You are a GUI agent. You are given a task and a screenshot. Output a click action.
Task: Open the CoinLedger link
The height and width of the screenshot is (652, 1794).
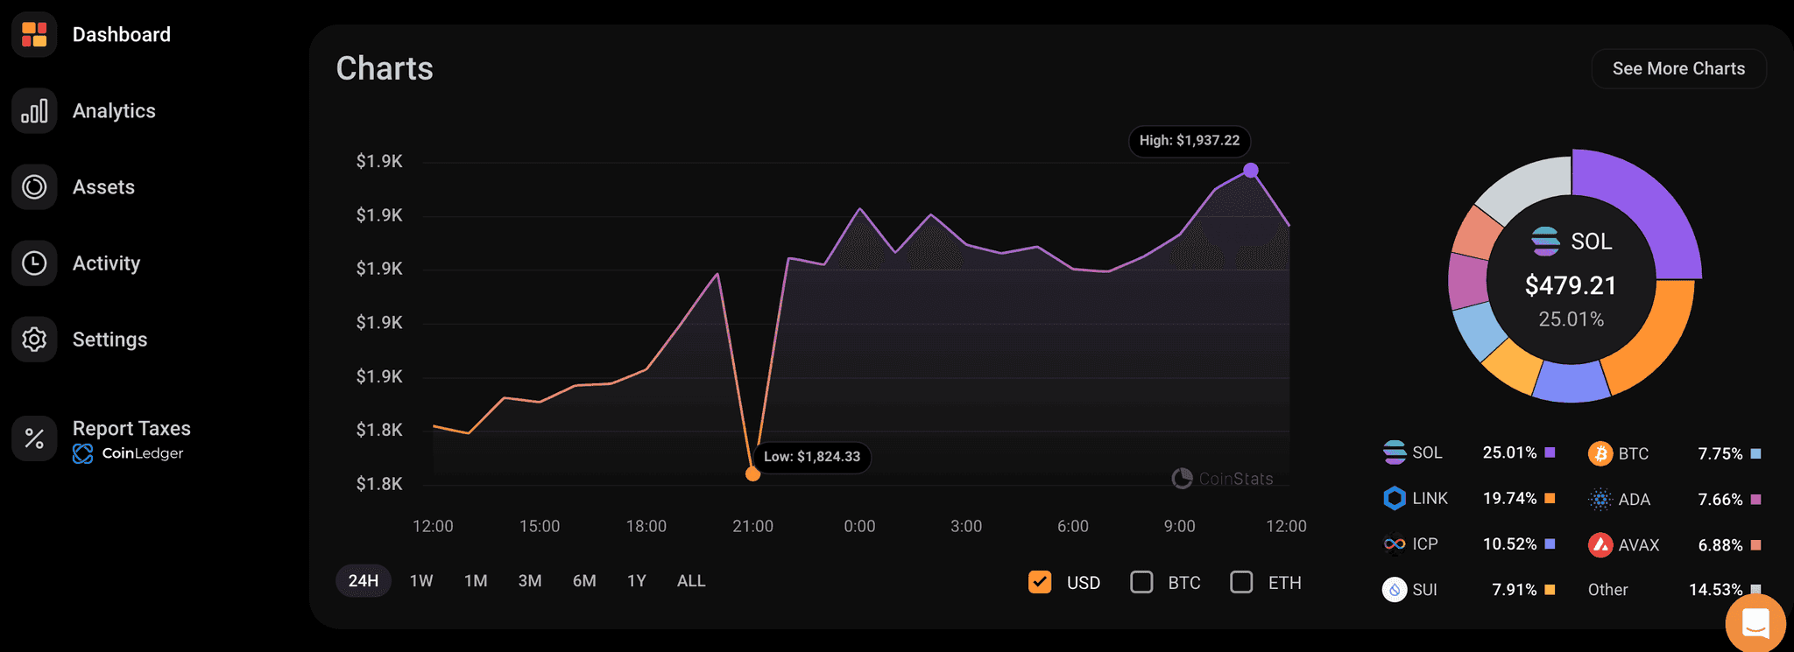pyautogui.click(x=130, y=453)
